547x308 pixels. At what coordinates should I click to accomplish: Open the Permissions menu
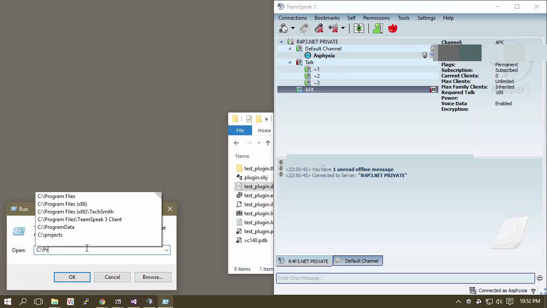coord(376,18)
